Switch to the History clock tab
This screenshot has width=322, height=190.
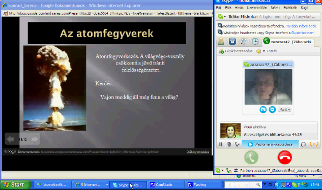(255, 42)
